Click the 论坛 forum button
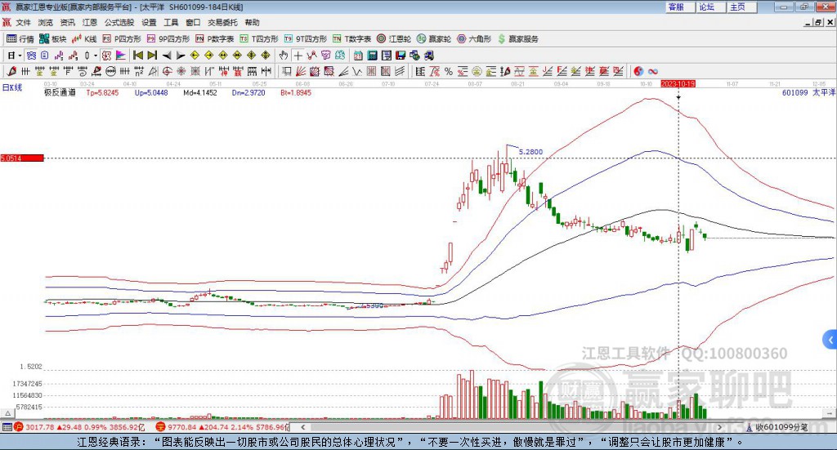837x450 pixels. pos(710,7)
